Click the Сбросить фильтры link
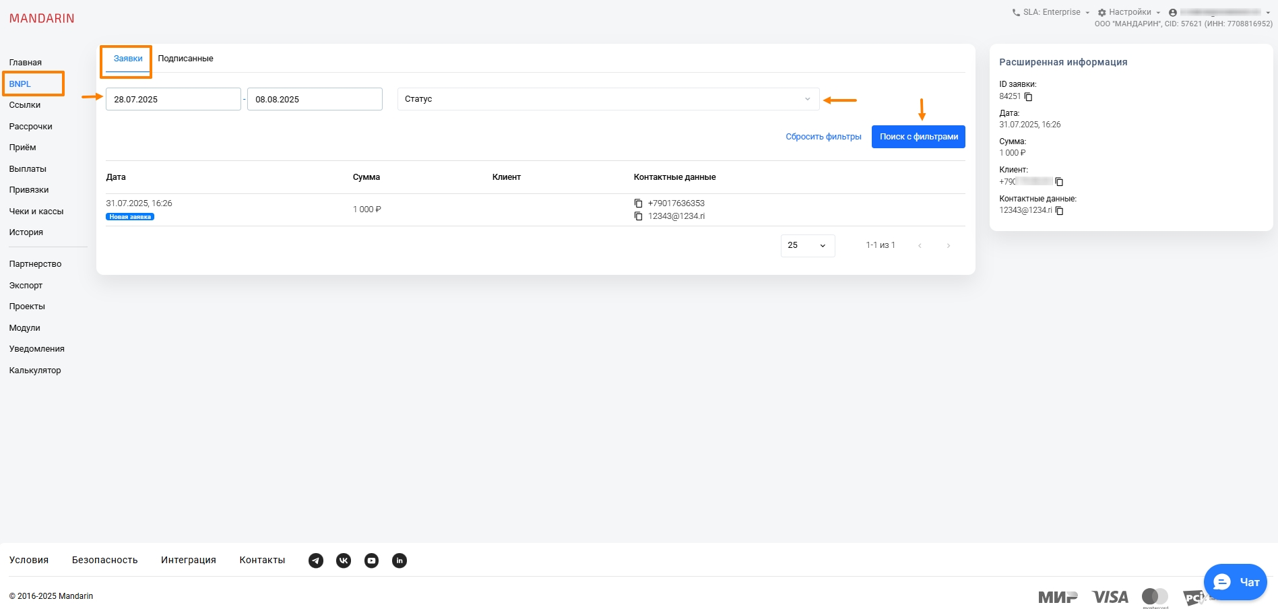This screenshot has width=1278, height=609. 823,137
